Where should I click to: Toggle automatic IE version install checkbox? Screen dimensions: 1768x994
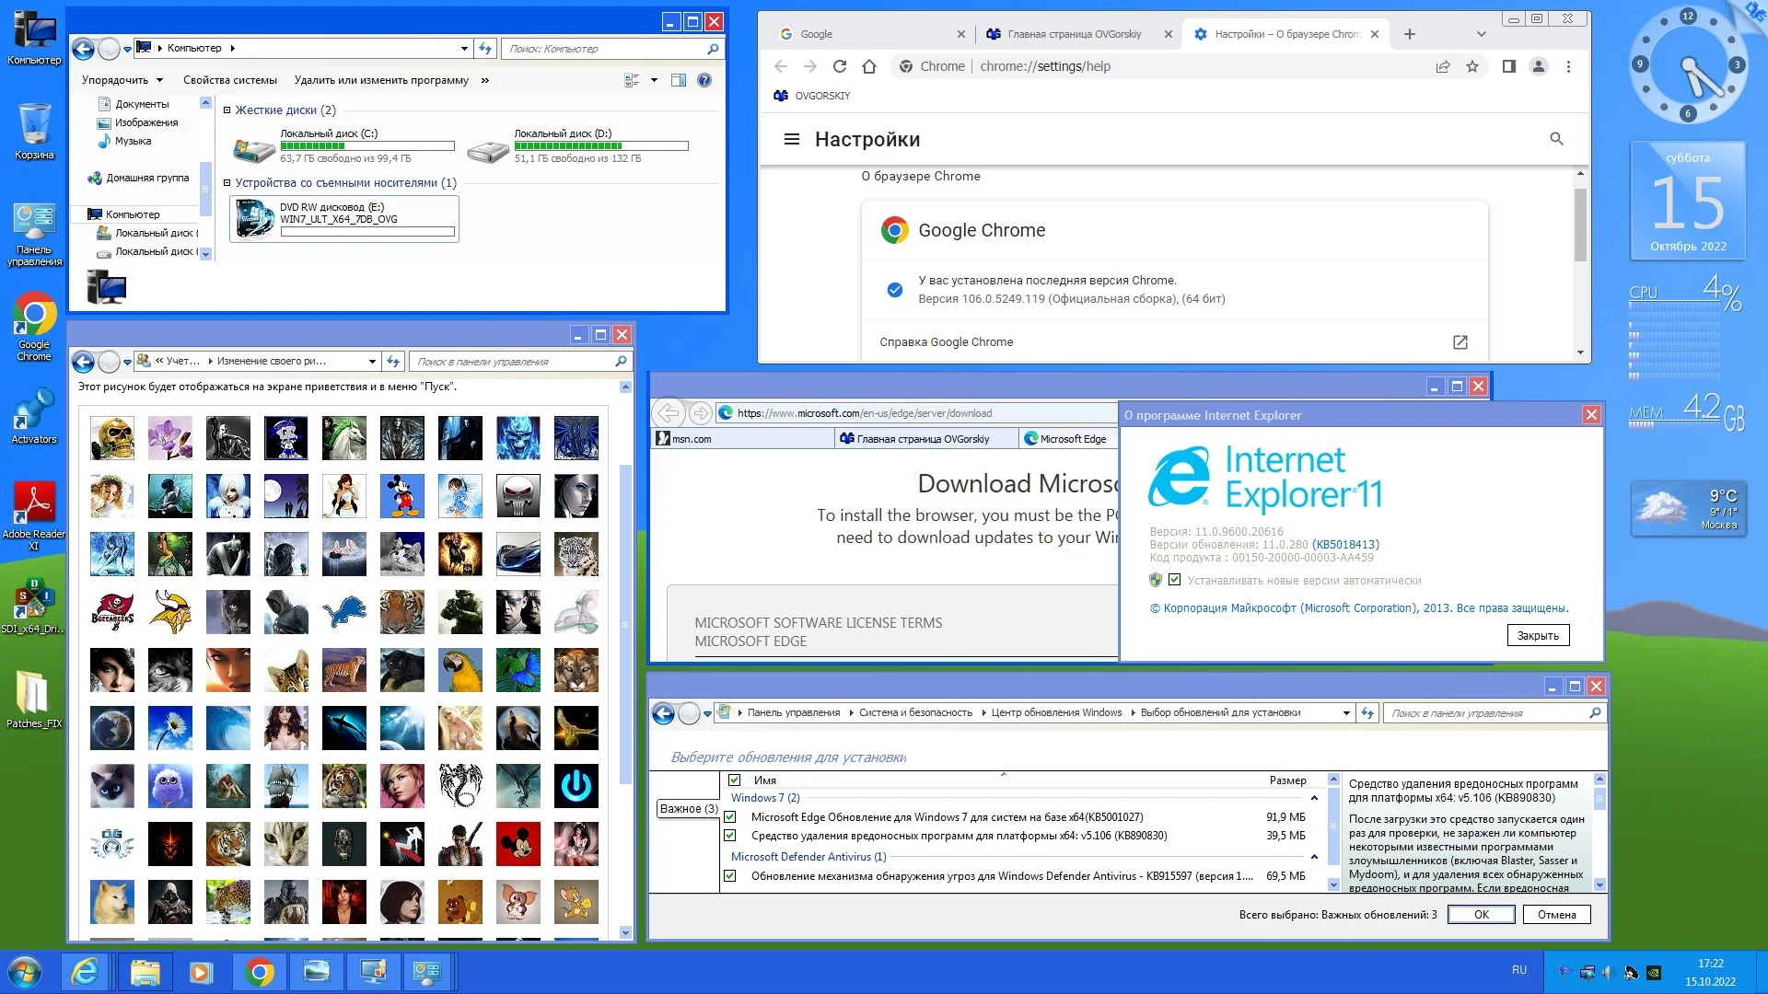(1174, 580)
